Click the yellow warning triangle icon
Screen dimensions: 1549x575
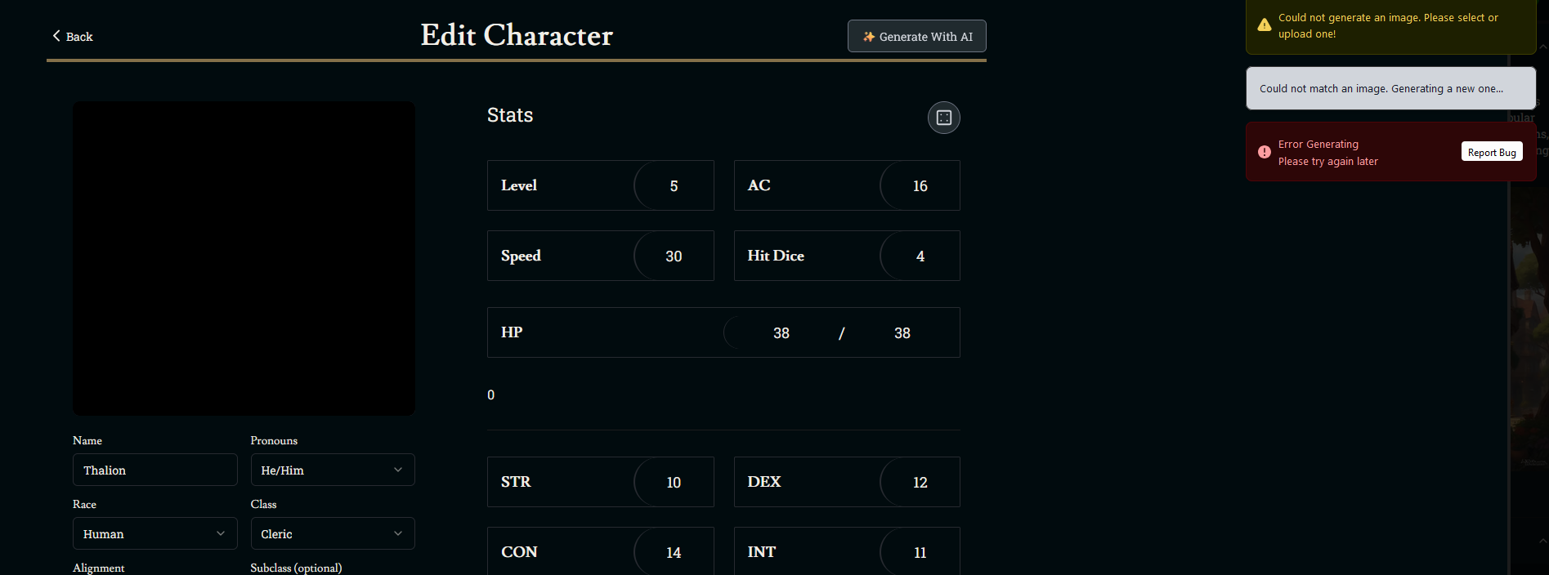coord(1264,25)
